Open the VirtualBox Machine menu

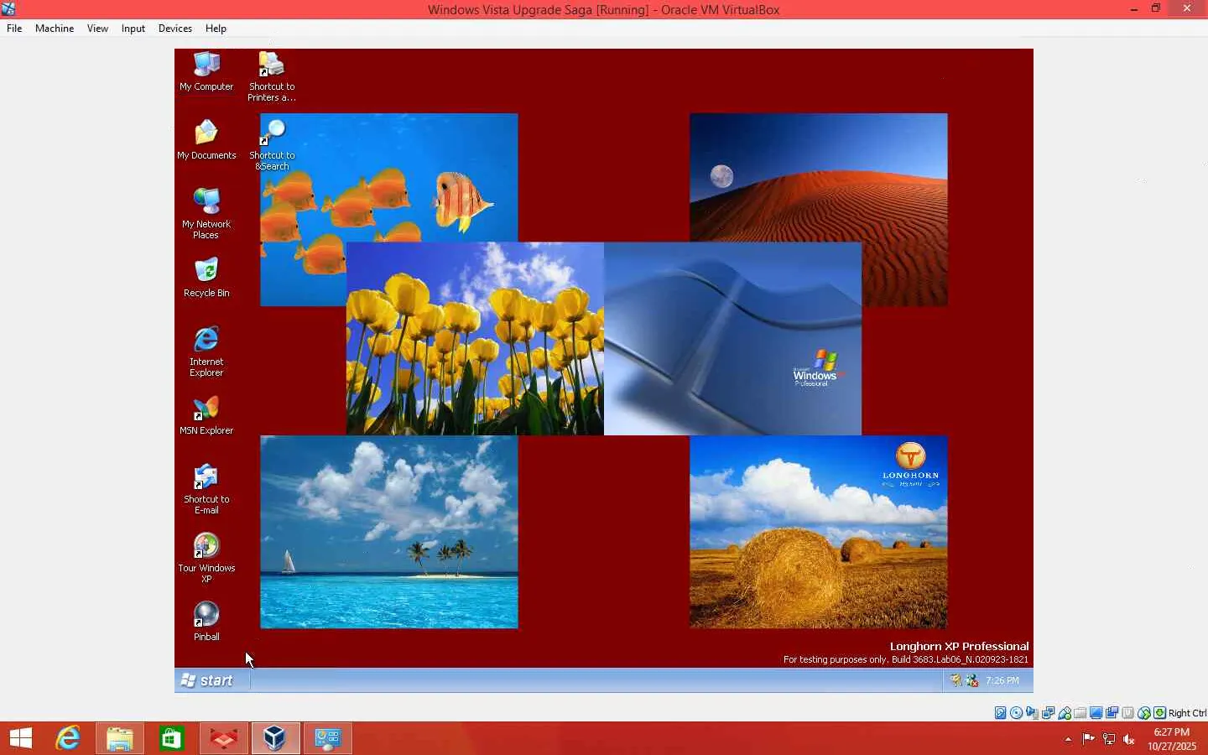55,29
